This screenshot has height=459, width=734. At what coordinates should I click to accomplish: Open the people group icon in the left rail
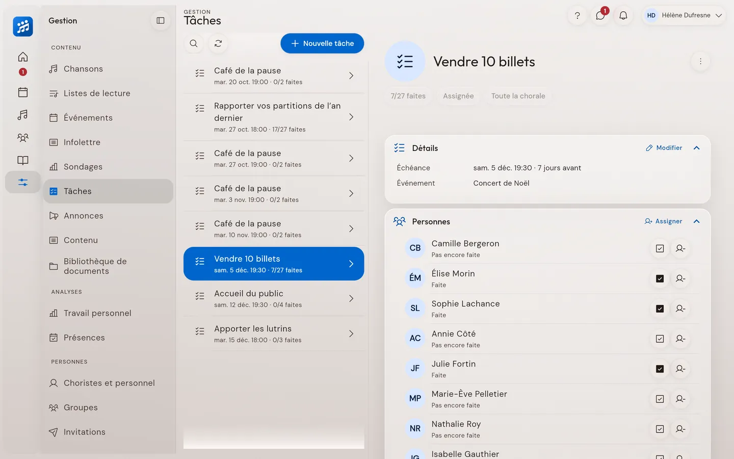pos(23,137)
